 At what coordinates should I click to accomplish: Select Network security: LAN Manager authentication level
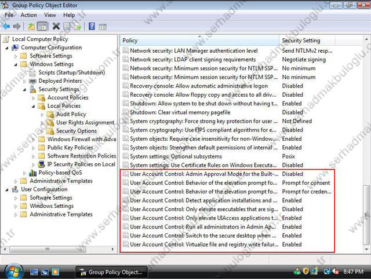pyautogui.click(x=227, y=51)
